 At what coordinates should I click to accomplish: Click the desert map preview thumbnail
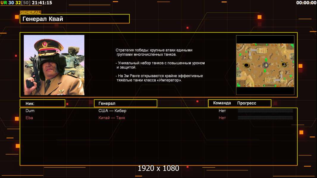click(x=265, y=65)
